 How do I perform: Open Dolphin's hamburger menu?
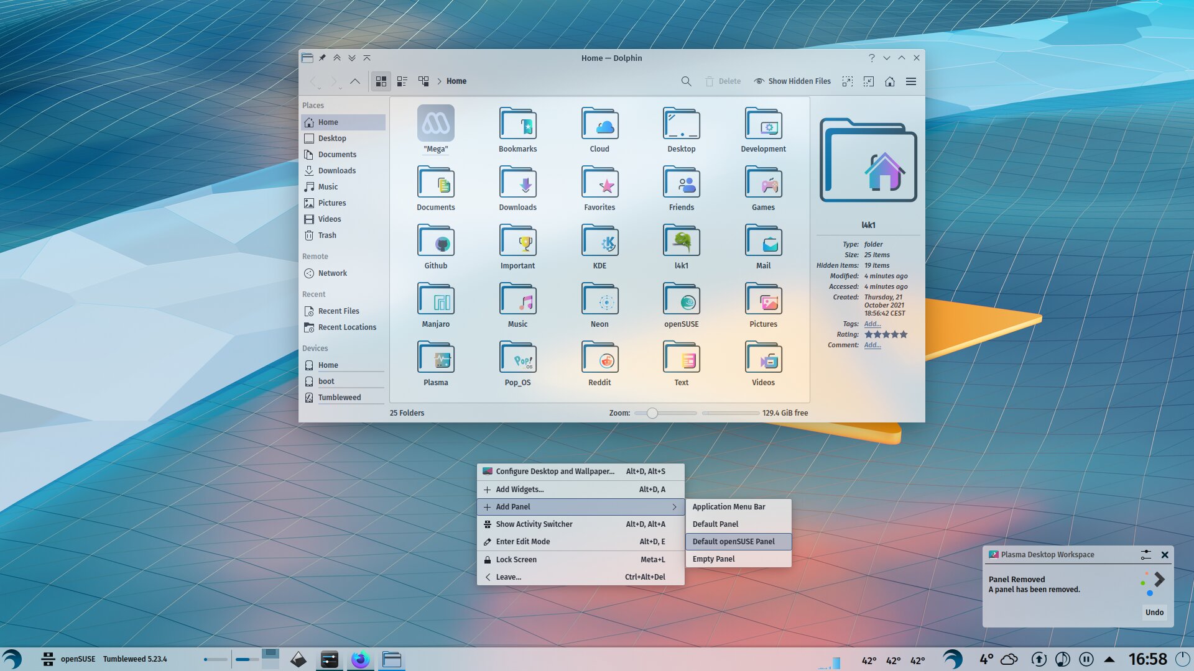[911, 81]
